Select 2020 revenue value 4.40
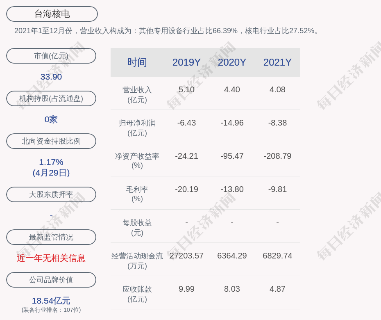 point(232,89)
